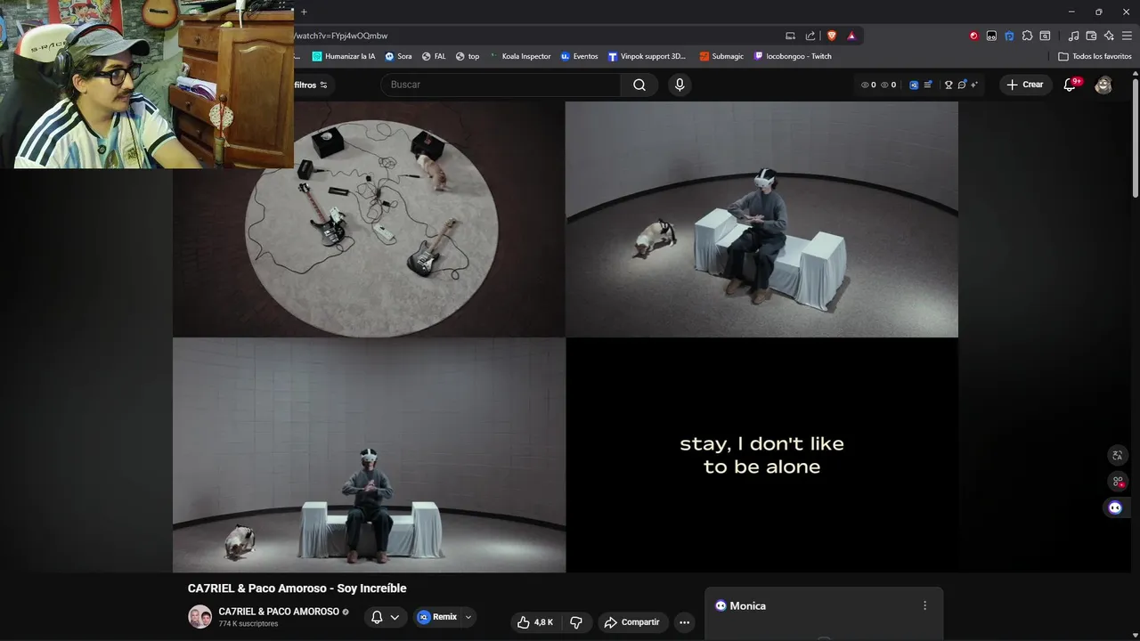Open the Koala Inspector bookmark
1140x641 pixels.
click(x=520, y=56)
